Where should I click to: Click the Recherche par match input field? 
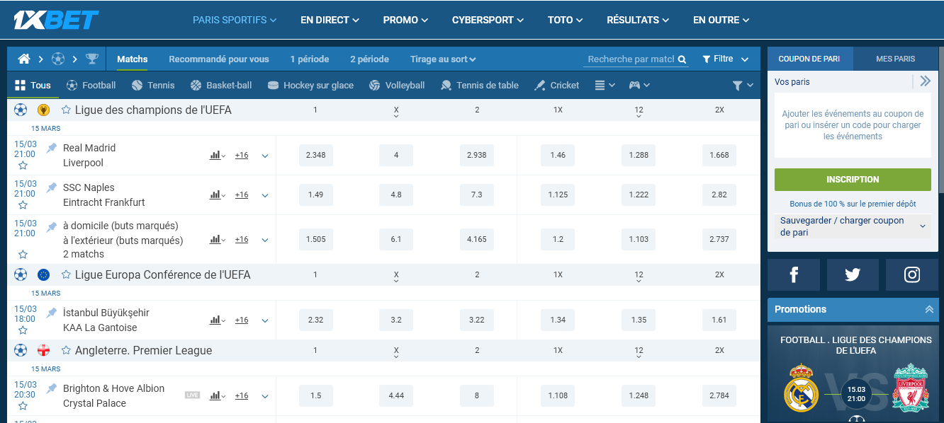[631, 59]
